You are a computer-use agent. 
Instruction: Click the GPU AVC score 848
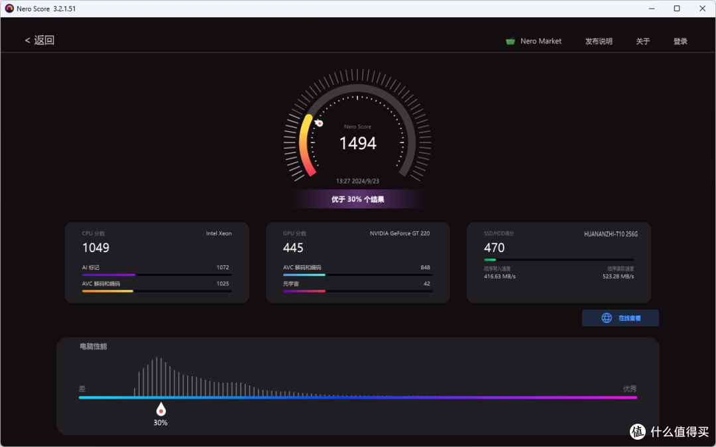[x=425, y=267]
